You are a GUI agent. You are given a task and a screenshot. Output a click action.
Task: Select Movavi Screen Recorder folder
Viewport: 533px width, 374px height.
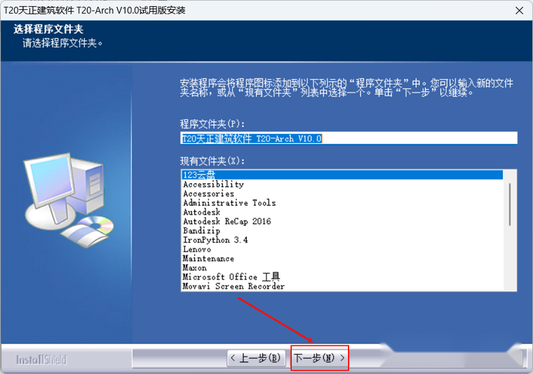tap(234, 286)
